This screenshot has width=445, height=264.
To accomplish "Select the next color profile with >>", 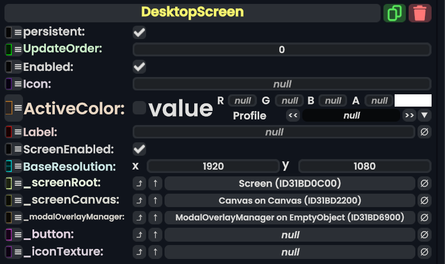I will (x=409, y=116).
